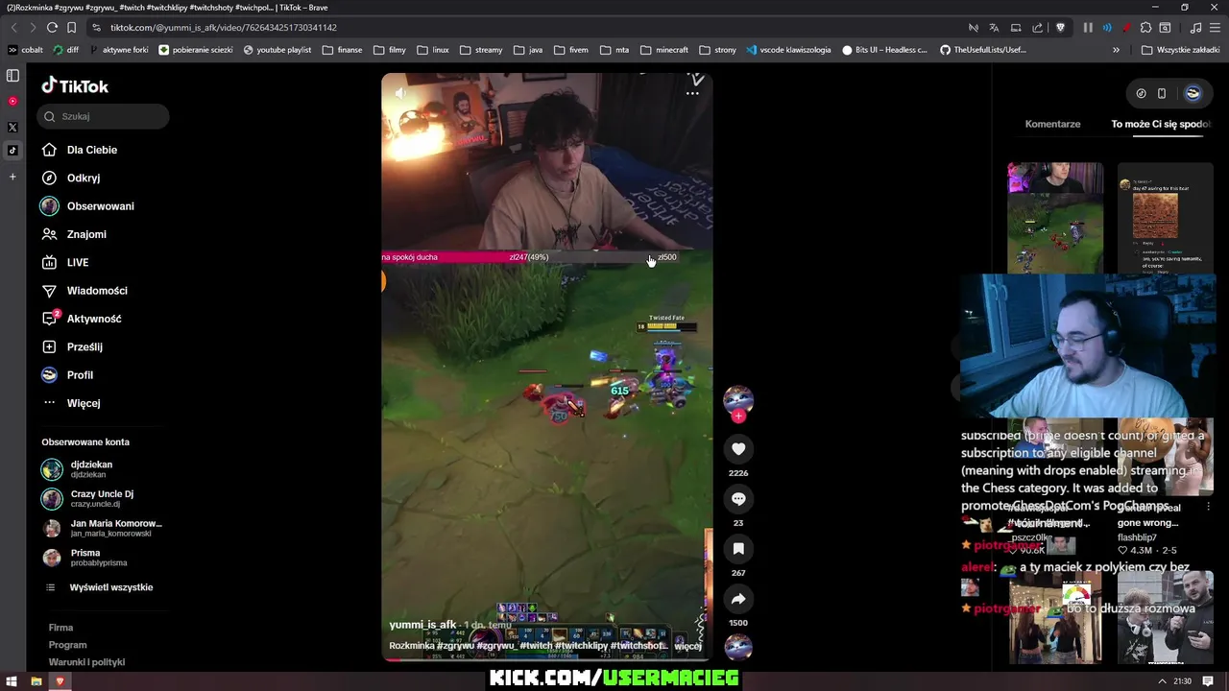Open the finanse bookmarks folder
1229x691 pixels.
point(342,50)
